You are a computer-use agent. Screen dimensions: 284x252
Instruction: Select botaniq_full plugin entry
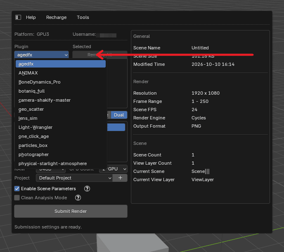(x=61, y=91)
